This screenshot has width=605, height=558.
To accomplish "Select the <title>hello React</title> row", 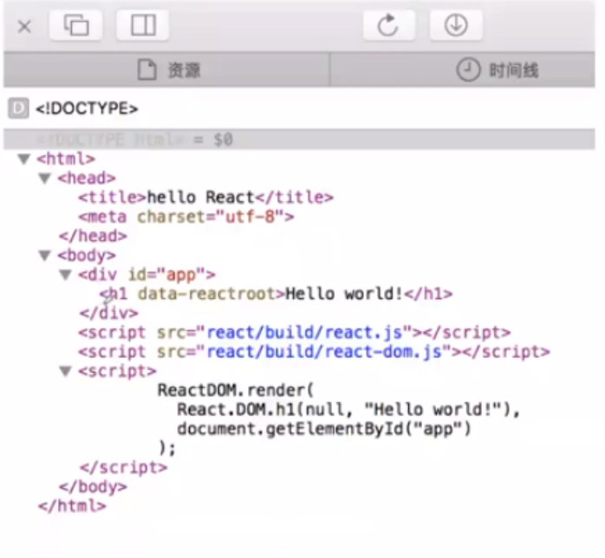I will coord(206,198).
